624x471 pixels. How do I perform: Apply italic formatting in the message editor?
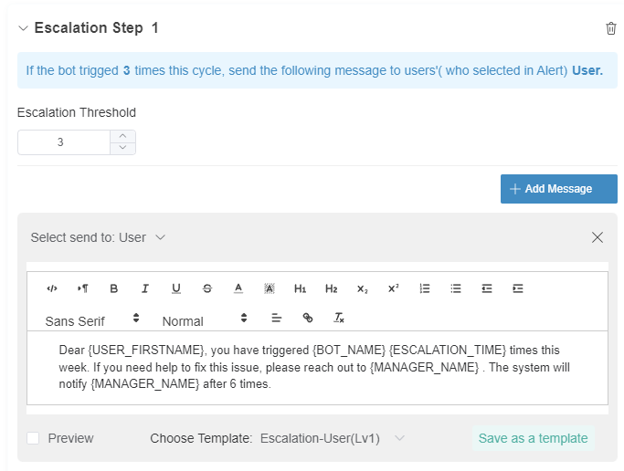(145, 288)
